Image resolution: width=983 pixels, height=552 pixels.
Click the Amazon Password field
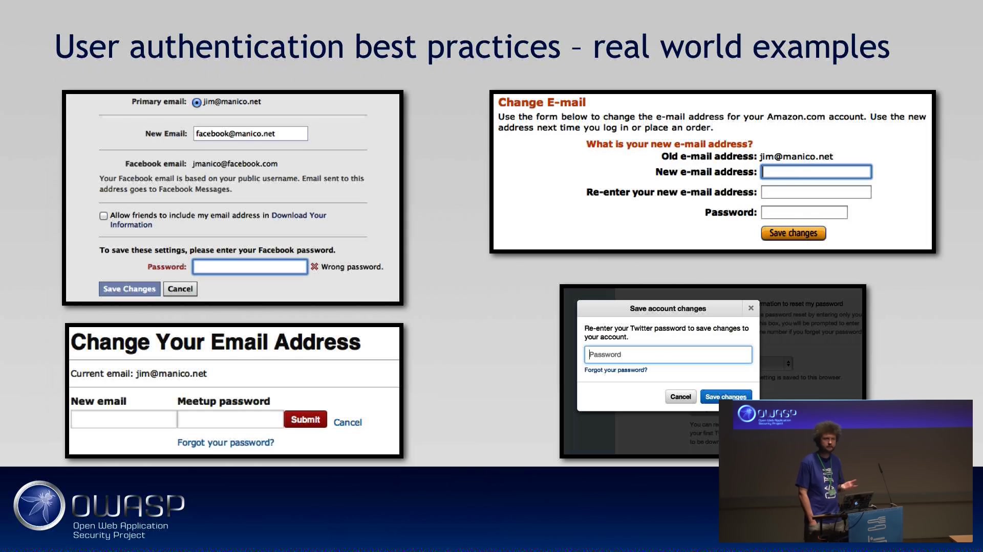(x=804, y=212)
